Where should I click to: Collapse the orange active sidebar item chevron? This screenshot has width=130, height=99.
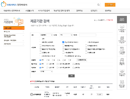click(23, 28)
